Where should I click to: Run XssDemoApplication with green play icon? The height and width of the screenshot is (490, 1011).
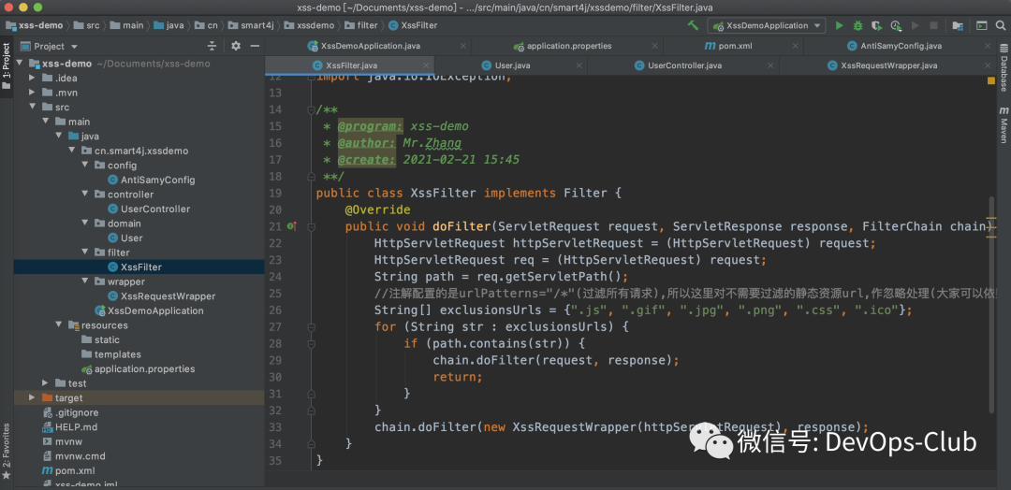[x=839, y=26]
